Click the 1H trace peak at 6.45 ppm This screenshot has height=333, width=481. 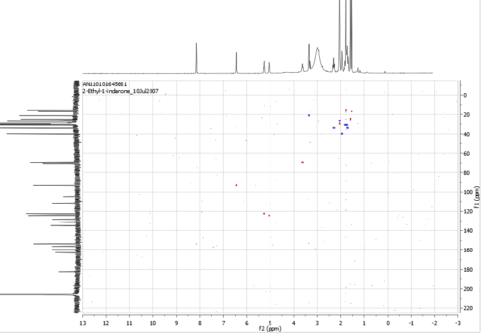point(236,63)
